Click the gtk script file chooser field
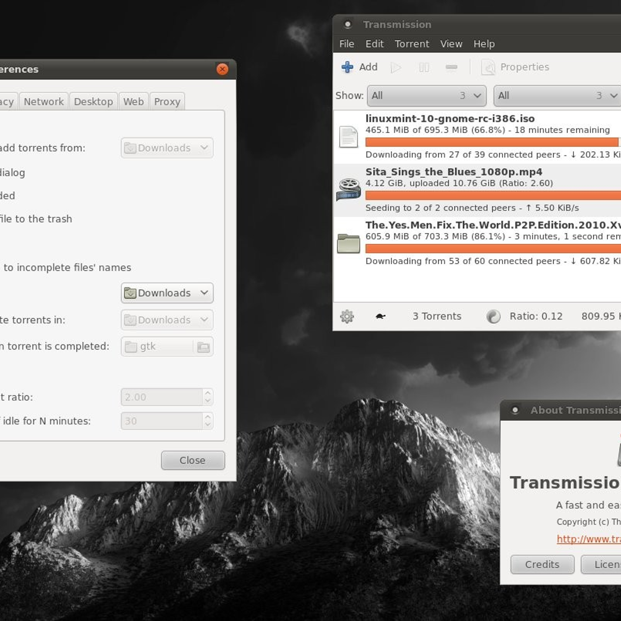This screenshot has width=621, height=621. click(167, 347)
